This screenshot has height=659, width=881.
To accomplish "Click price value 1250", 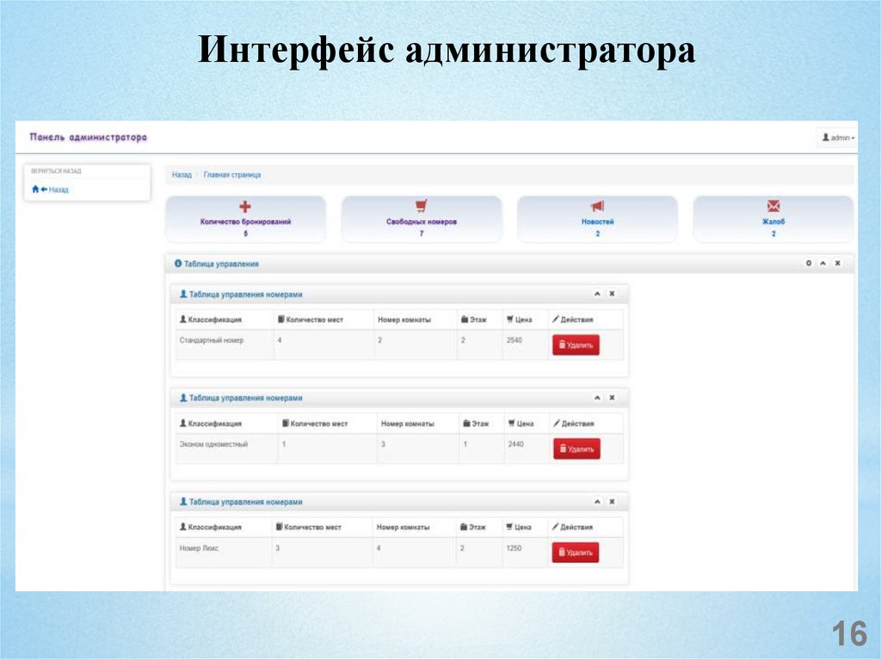I will pyautogui.click(x=514, y=548).
